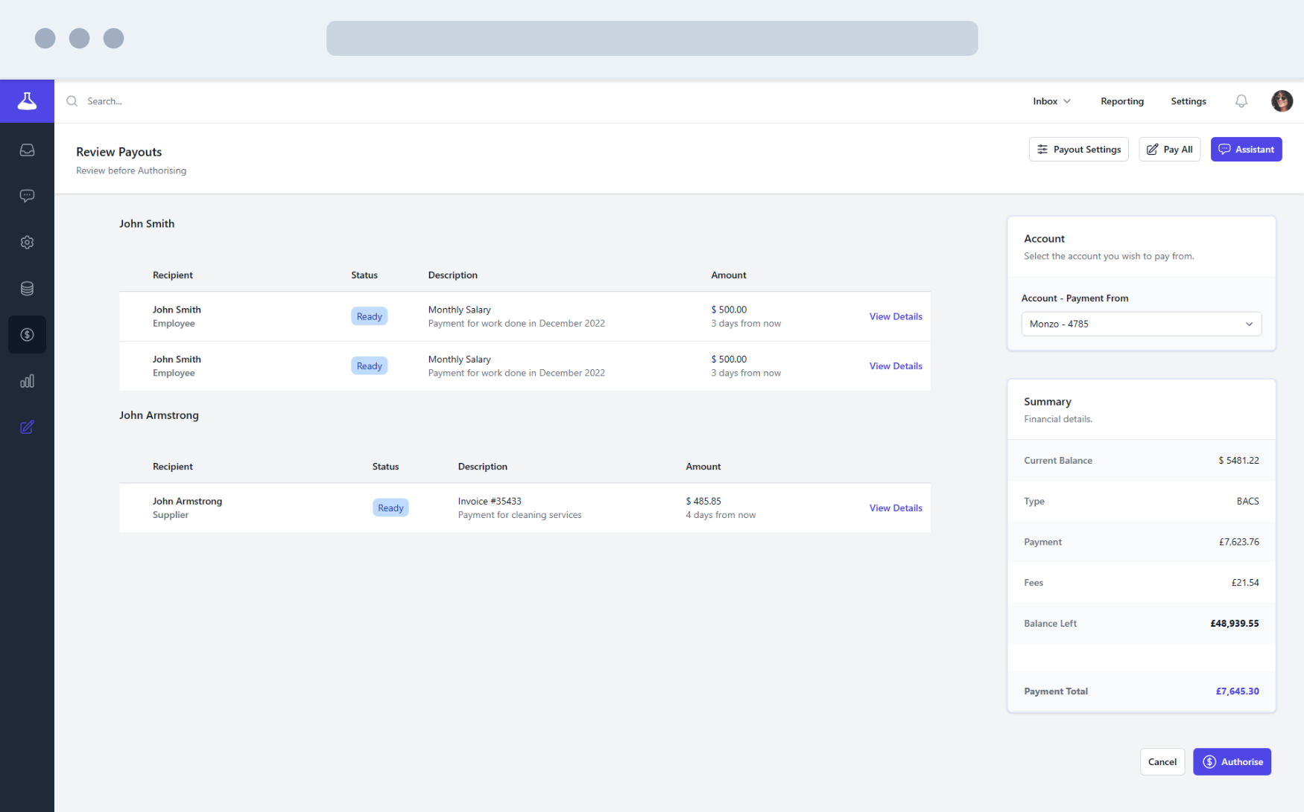1304x812 pixels.
Task: View Details for first John Smith payout
Action: point(896,316)
